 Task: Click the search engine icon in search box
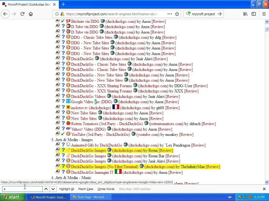point(188,14)
